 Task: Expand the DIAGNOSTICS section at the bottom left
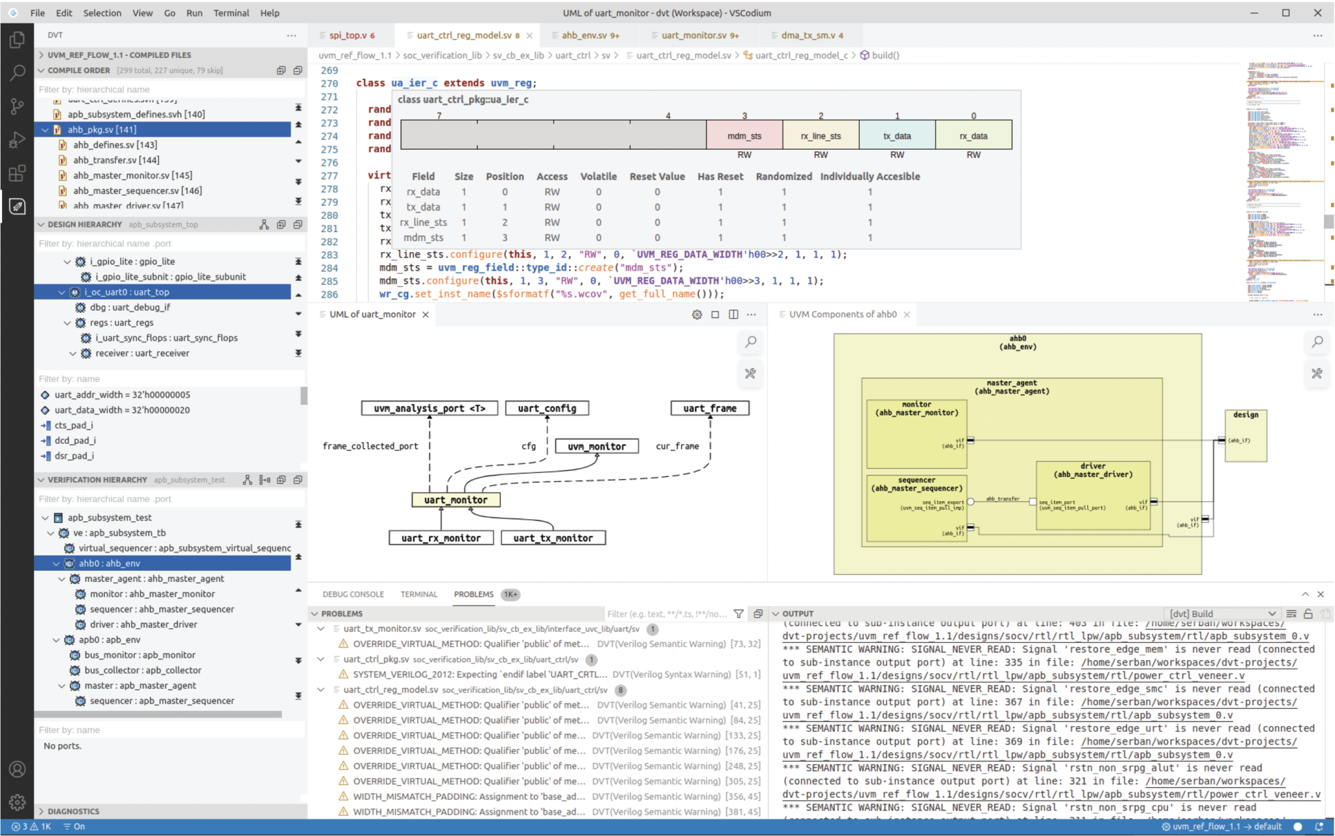71,811
